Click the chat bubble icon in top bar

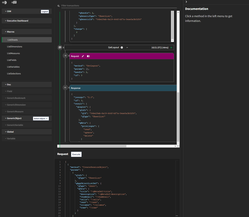pyautogui.click(x=14, y=2)
